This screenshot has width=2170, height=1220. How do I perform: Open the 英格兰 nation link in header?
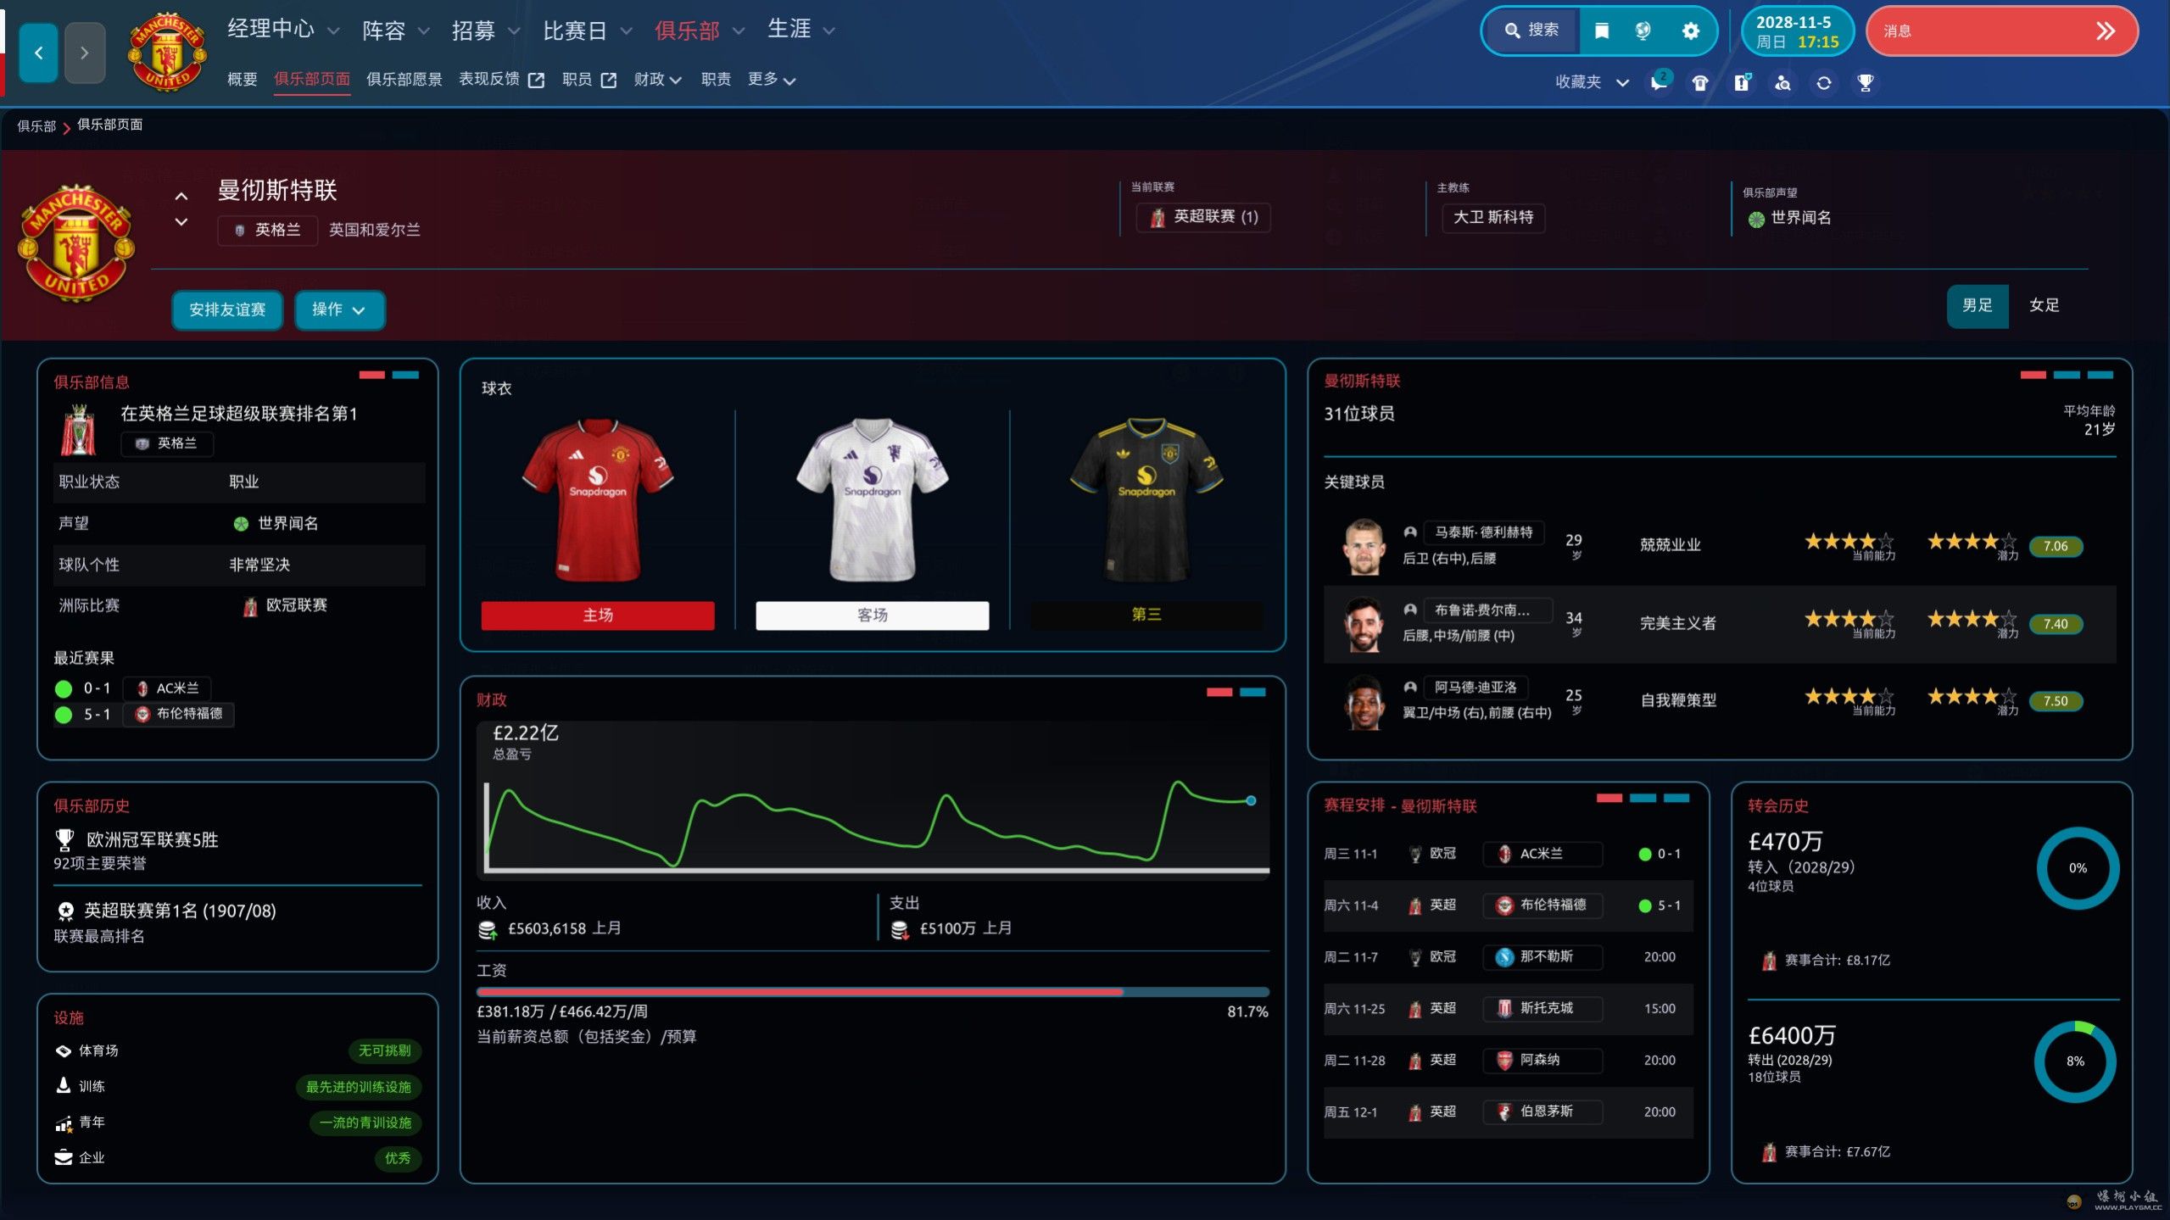click(x=268, y=230)
